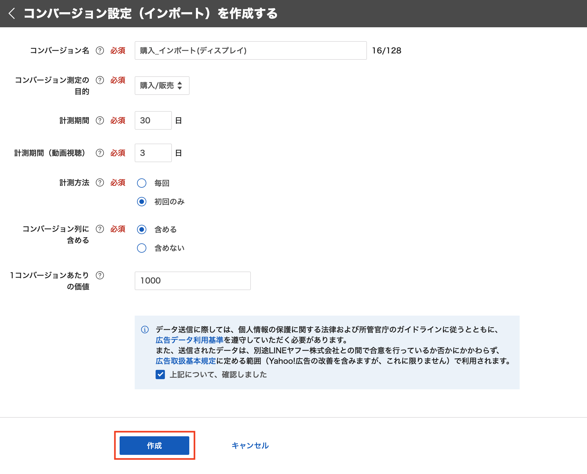Click the 計測期間 field showing 30
This screenshot has height=474, width=587.
(x=153, y=120)
